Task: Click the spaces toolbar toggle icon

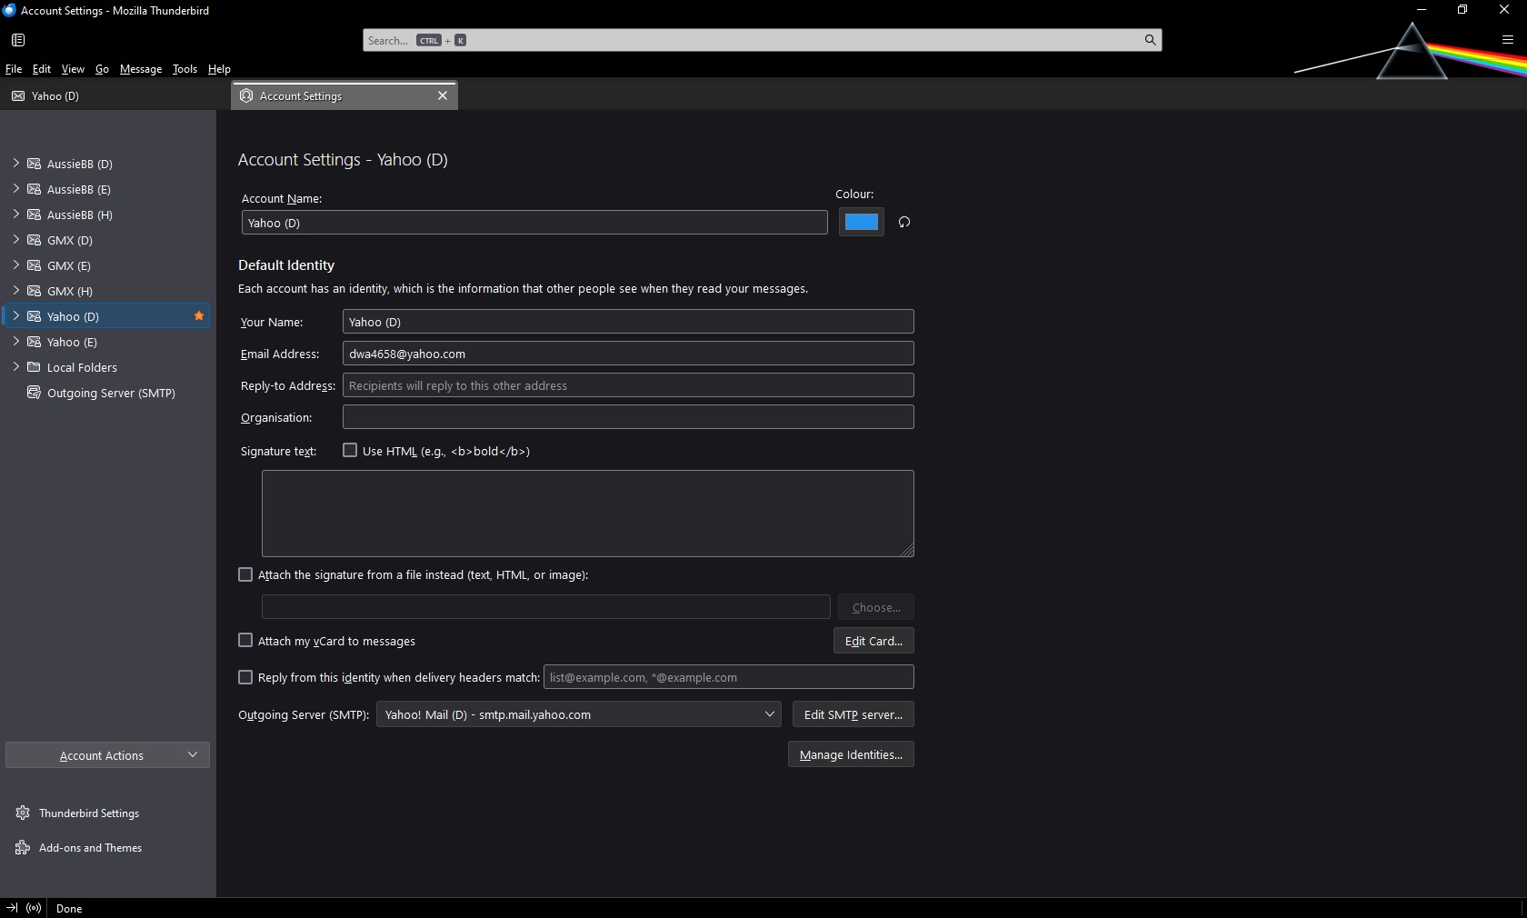Action: 18,40
